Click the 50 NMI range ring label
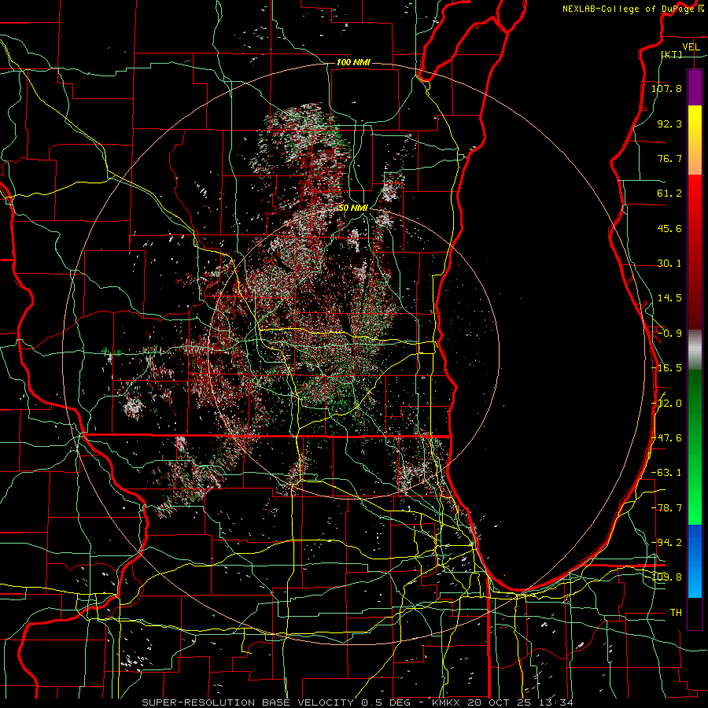Screen dimensions: 708x708 click(x=353, y=208)
